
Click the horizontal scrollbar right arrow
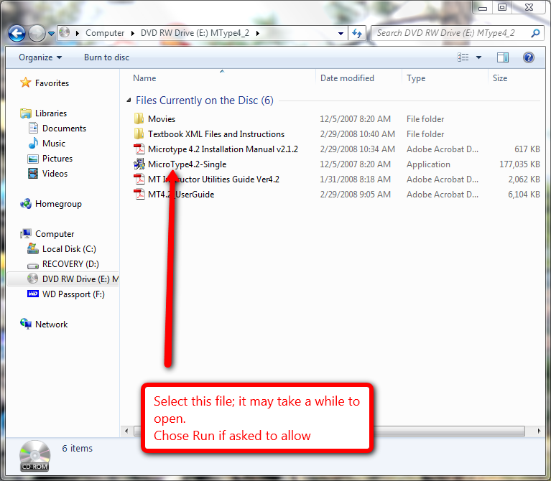(539, 431)
